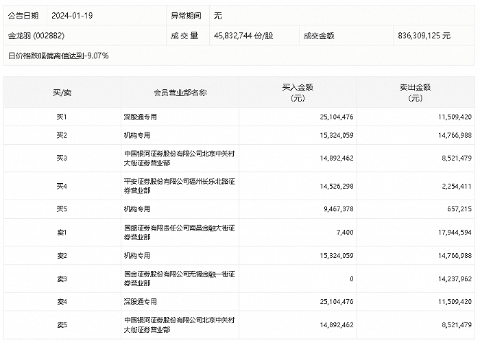This screenshot has width=480, height=343.
Task: Select 机构专用 in the 买2 row
Action: pos(136,135)
